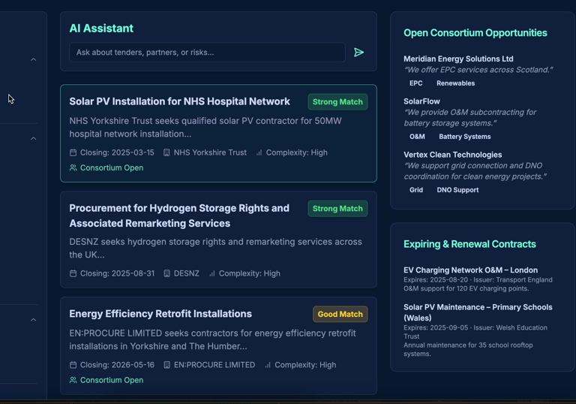Select the Battery Systems tag under SolarFlow
This screenshot has width=576, height=404.
point(465,137)
